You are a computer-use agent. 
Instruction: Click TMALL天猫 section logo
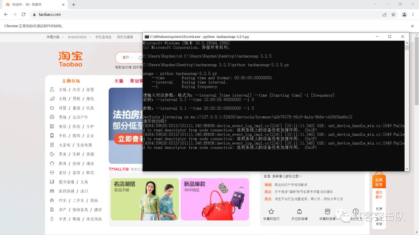(119, 169)
